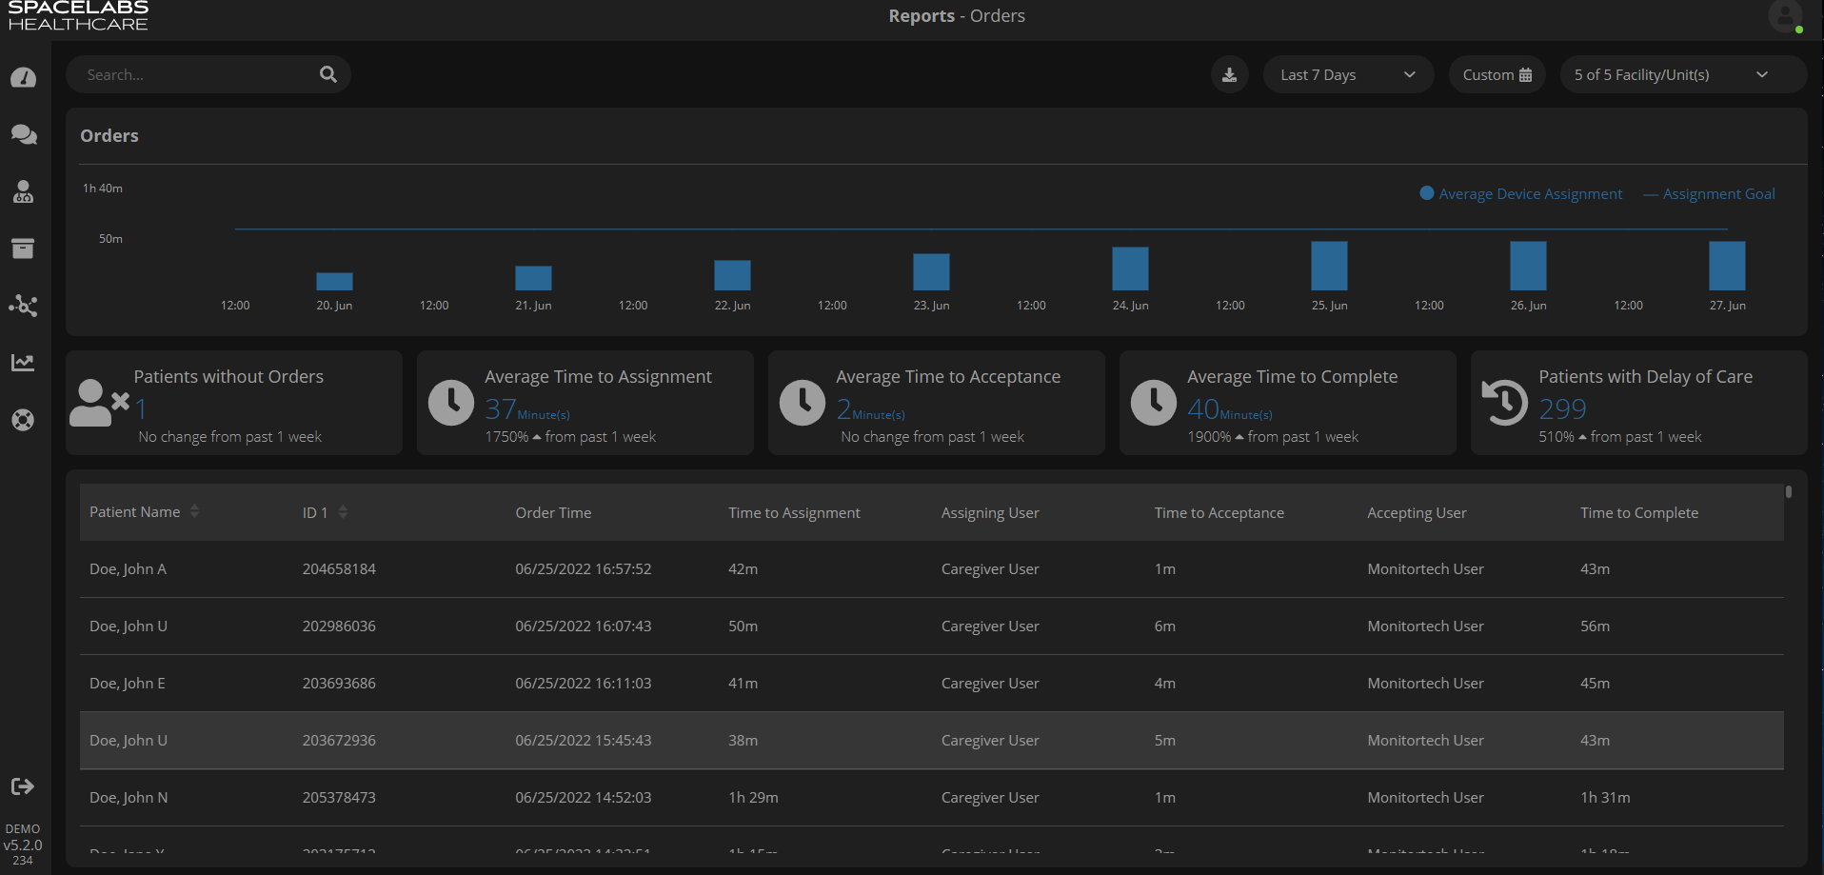The height and width of the screenshot is (875, 1824).
Task: Click the life-ring support sidebar icon
Action: point(23,420)
